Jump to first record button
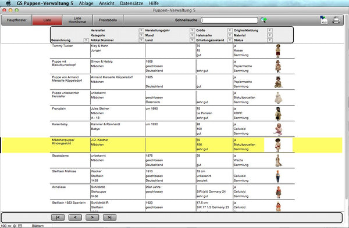The width and height of the screenshot is (349, 228). [x=58, y=218]
